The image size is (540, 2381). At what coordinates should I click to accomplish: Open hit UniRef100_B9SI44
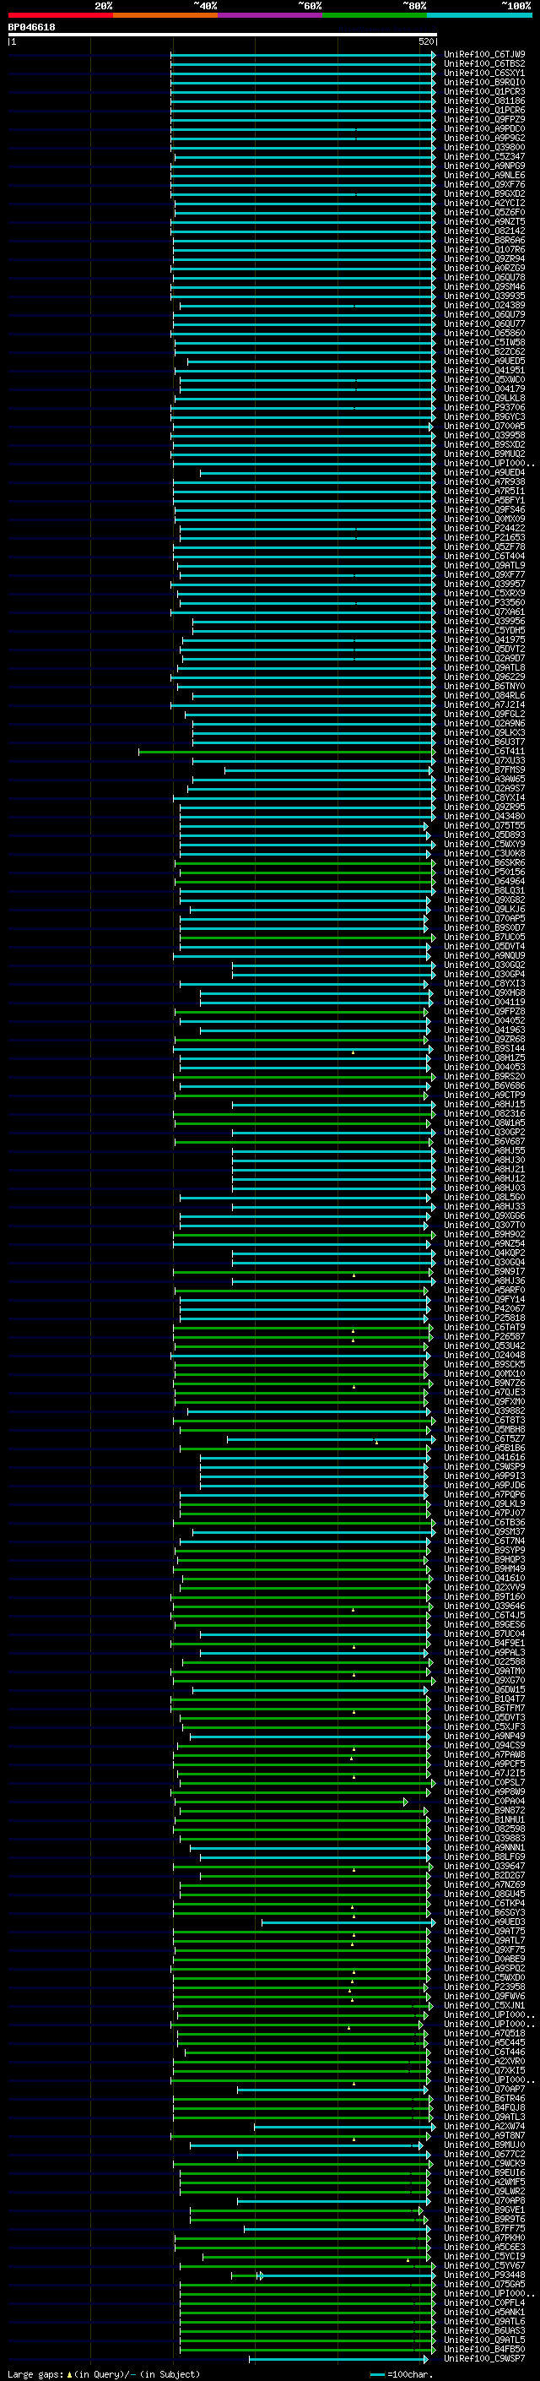pos(484,1048)
